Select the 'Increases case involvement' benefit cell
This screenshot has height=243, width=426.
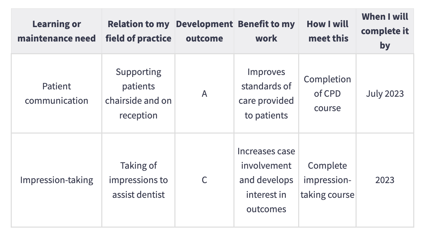tap(266, 180)
